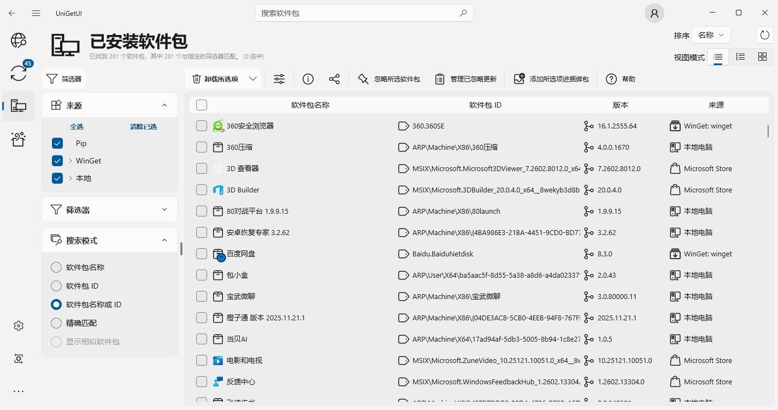Sort by 来源 column header
778x410 pixels.
coord(716,105)
